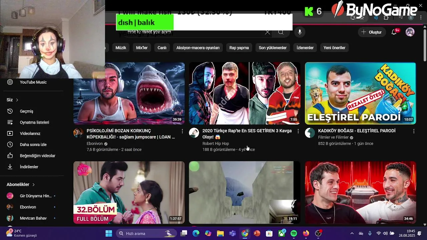
Task: Select the Müzik filter chip
Action: pyautogui.click(x=121, y=48)
